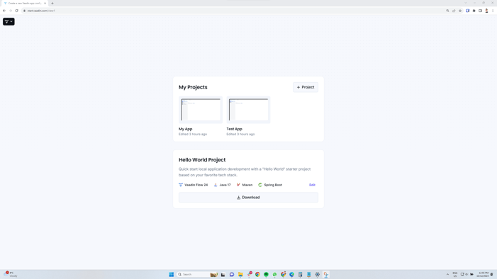
Task: Click the Java 17 icon
Action: [216, 185]
